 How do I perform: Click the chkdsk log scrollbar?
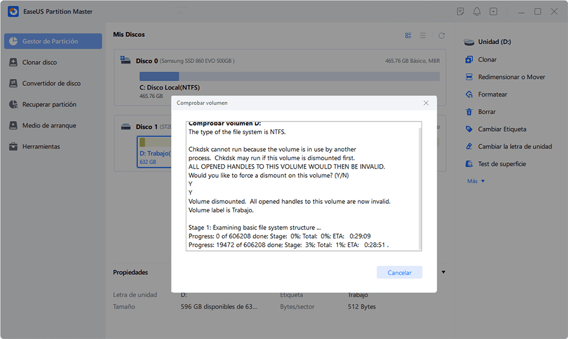click(420, 186)
